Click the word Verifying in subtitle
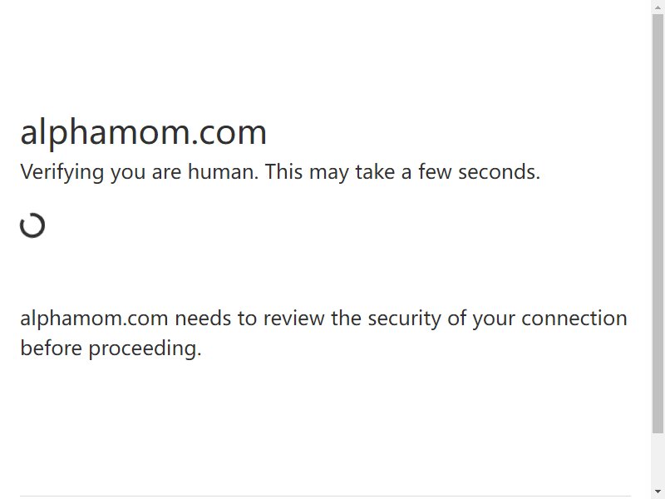Viewport: 665px width, 499px height. coord(62,172)
